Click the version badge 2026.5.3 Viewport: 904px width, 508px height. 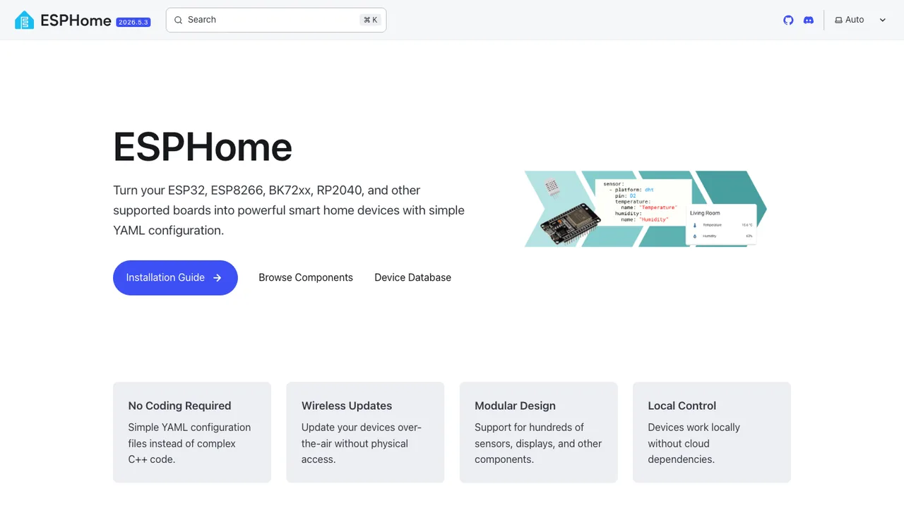133,23
